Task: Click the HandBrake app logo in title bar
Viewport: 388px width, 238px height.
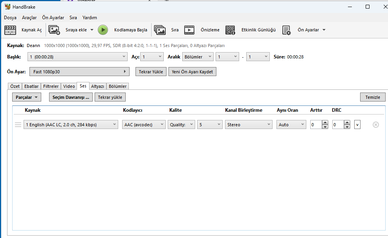Action: [x=8, y=7]
